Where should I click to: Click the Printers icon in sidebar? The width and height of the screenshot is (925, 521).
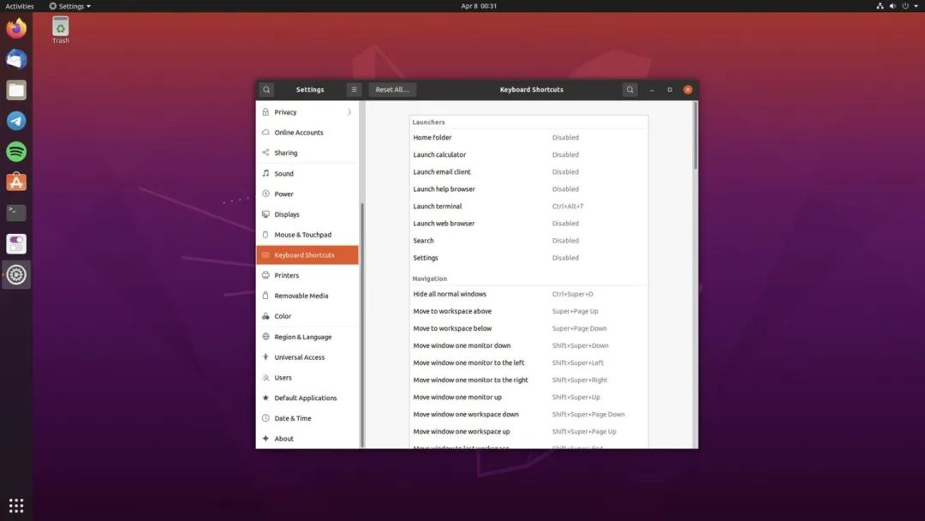tap(266, 276)
